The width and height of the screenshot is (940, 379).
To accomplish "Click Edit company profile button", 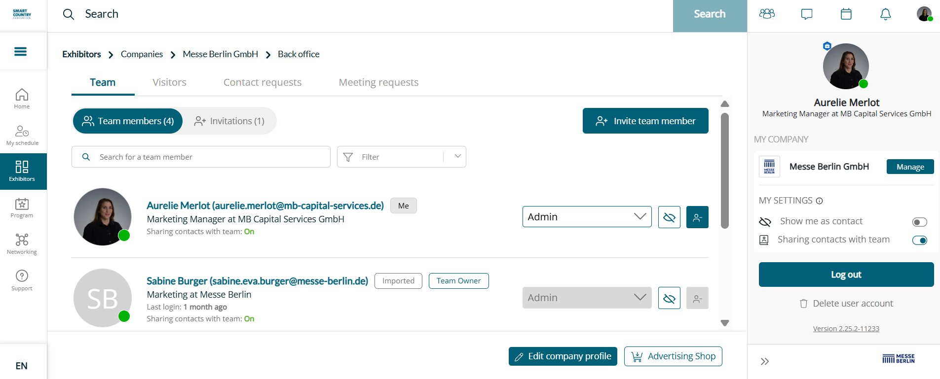I will 563,356.
